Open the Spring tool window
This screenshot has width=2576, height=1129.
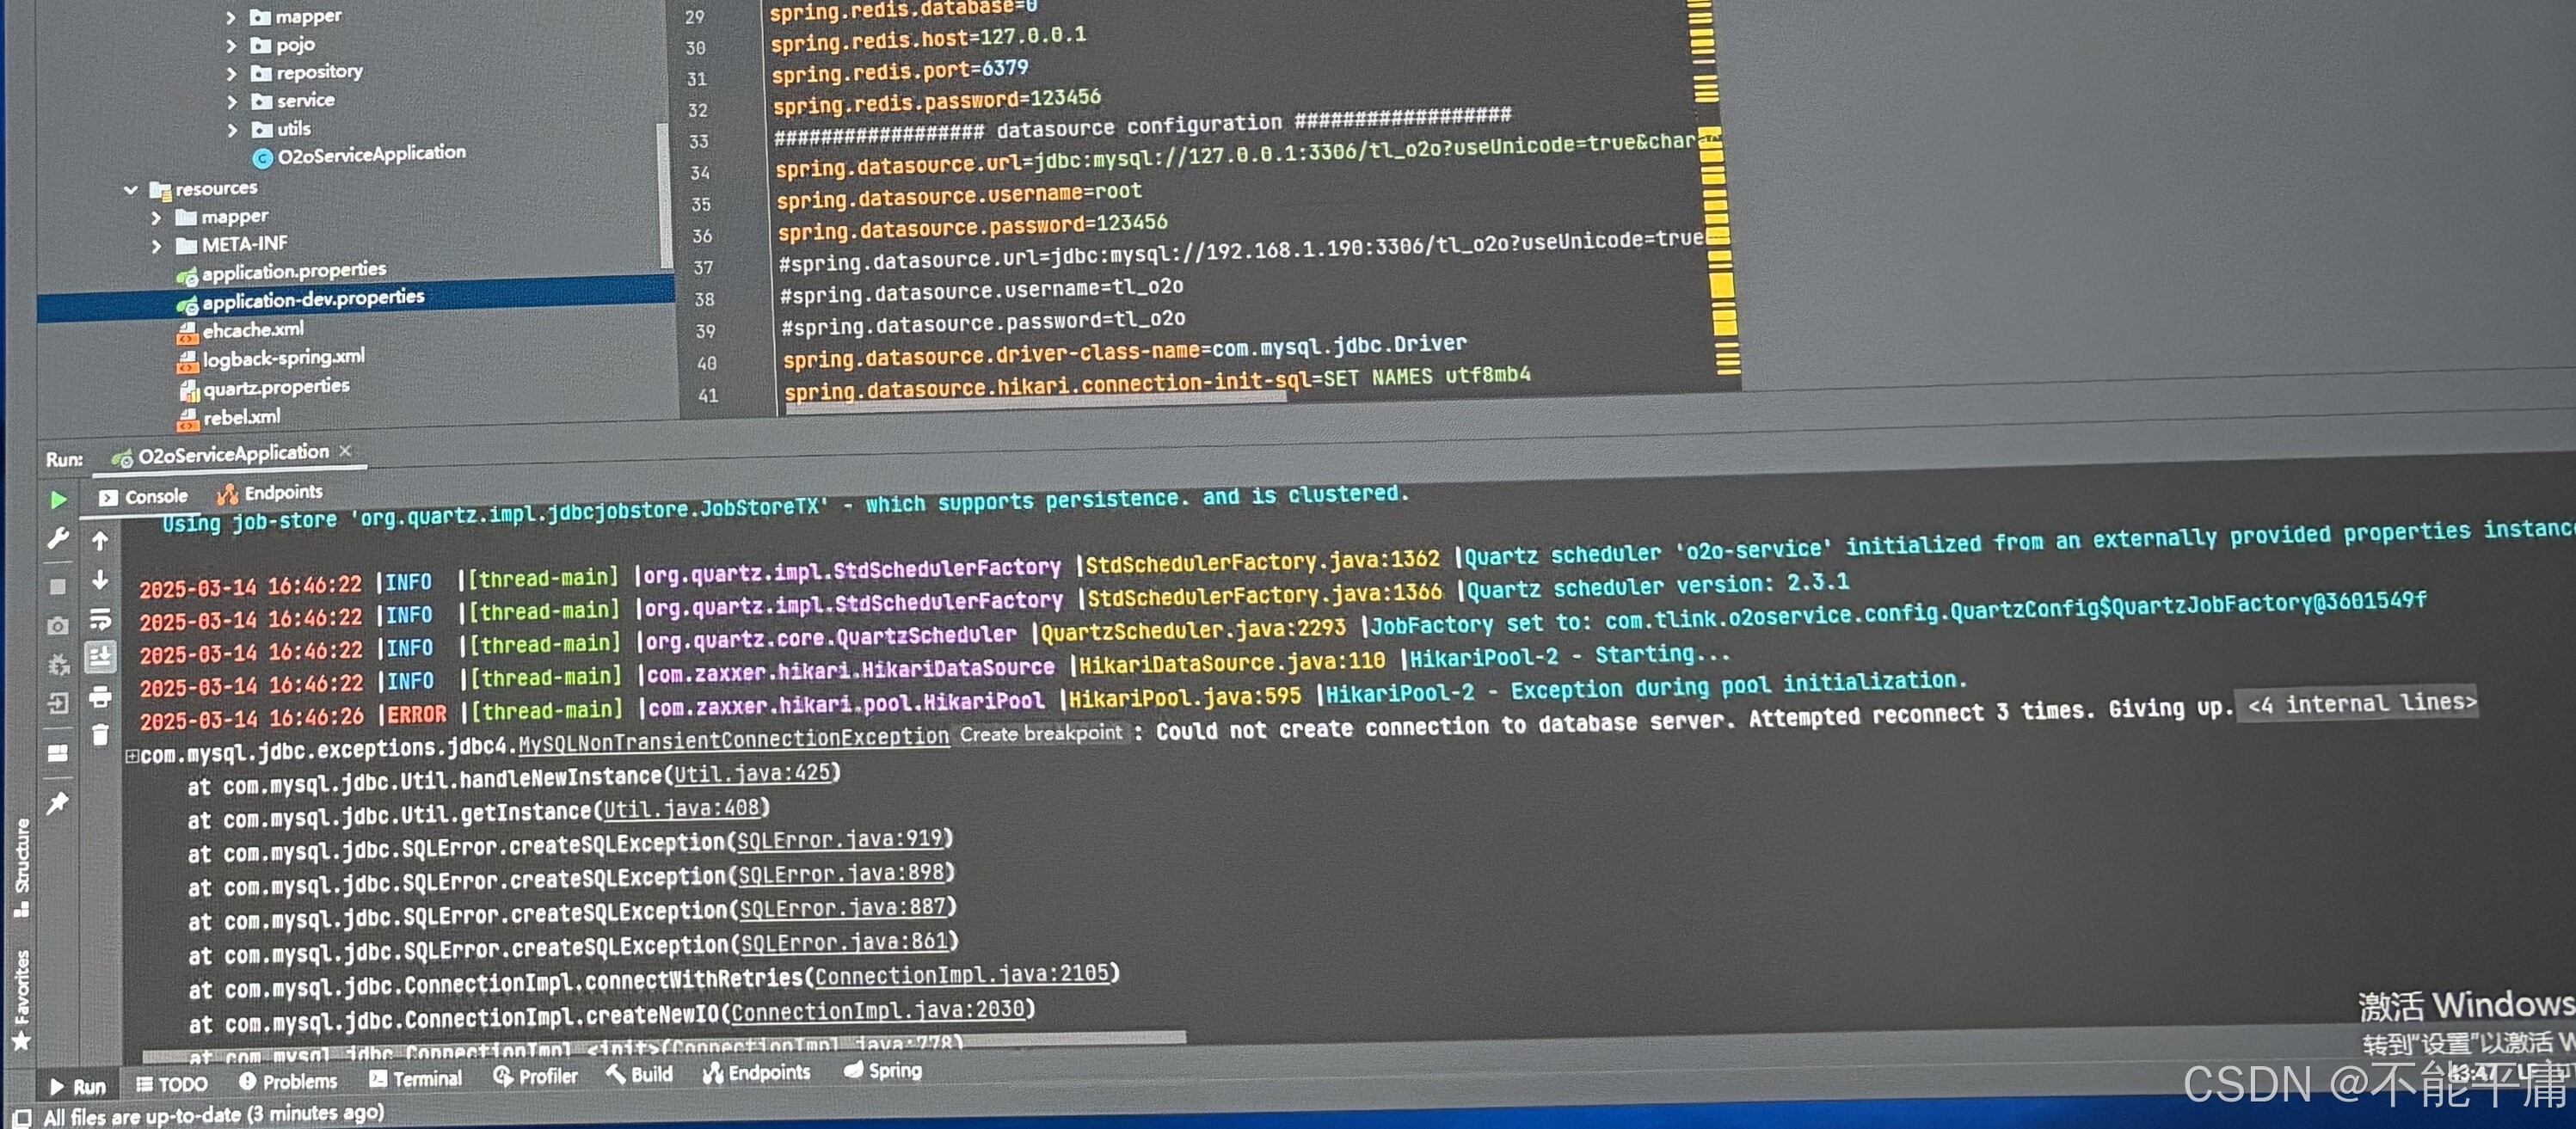click(885, 1071)
